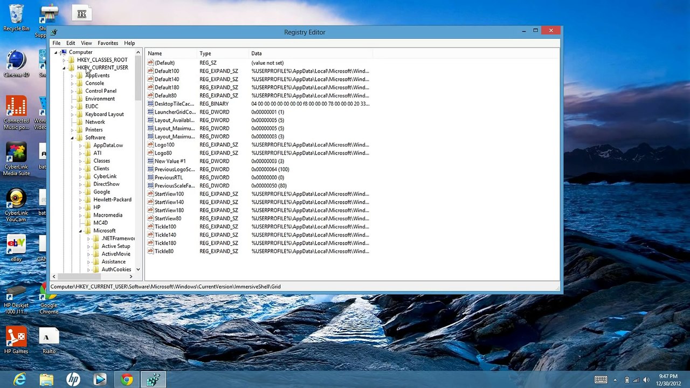Click tree pane scroll up arrow
This screenshot has height=388, width=690.
(x=138, y=53)
